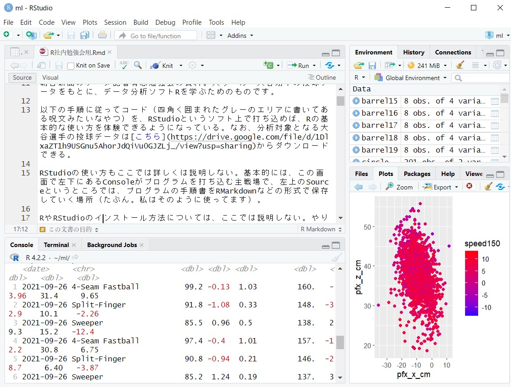Open the ml project dropdown

pos(497,35)
